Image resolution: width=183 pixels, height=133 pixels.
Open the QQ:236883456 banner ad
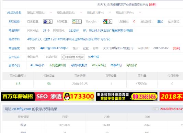pyautogui.click(x=127, y=97)
